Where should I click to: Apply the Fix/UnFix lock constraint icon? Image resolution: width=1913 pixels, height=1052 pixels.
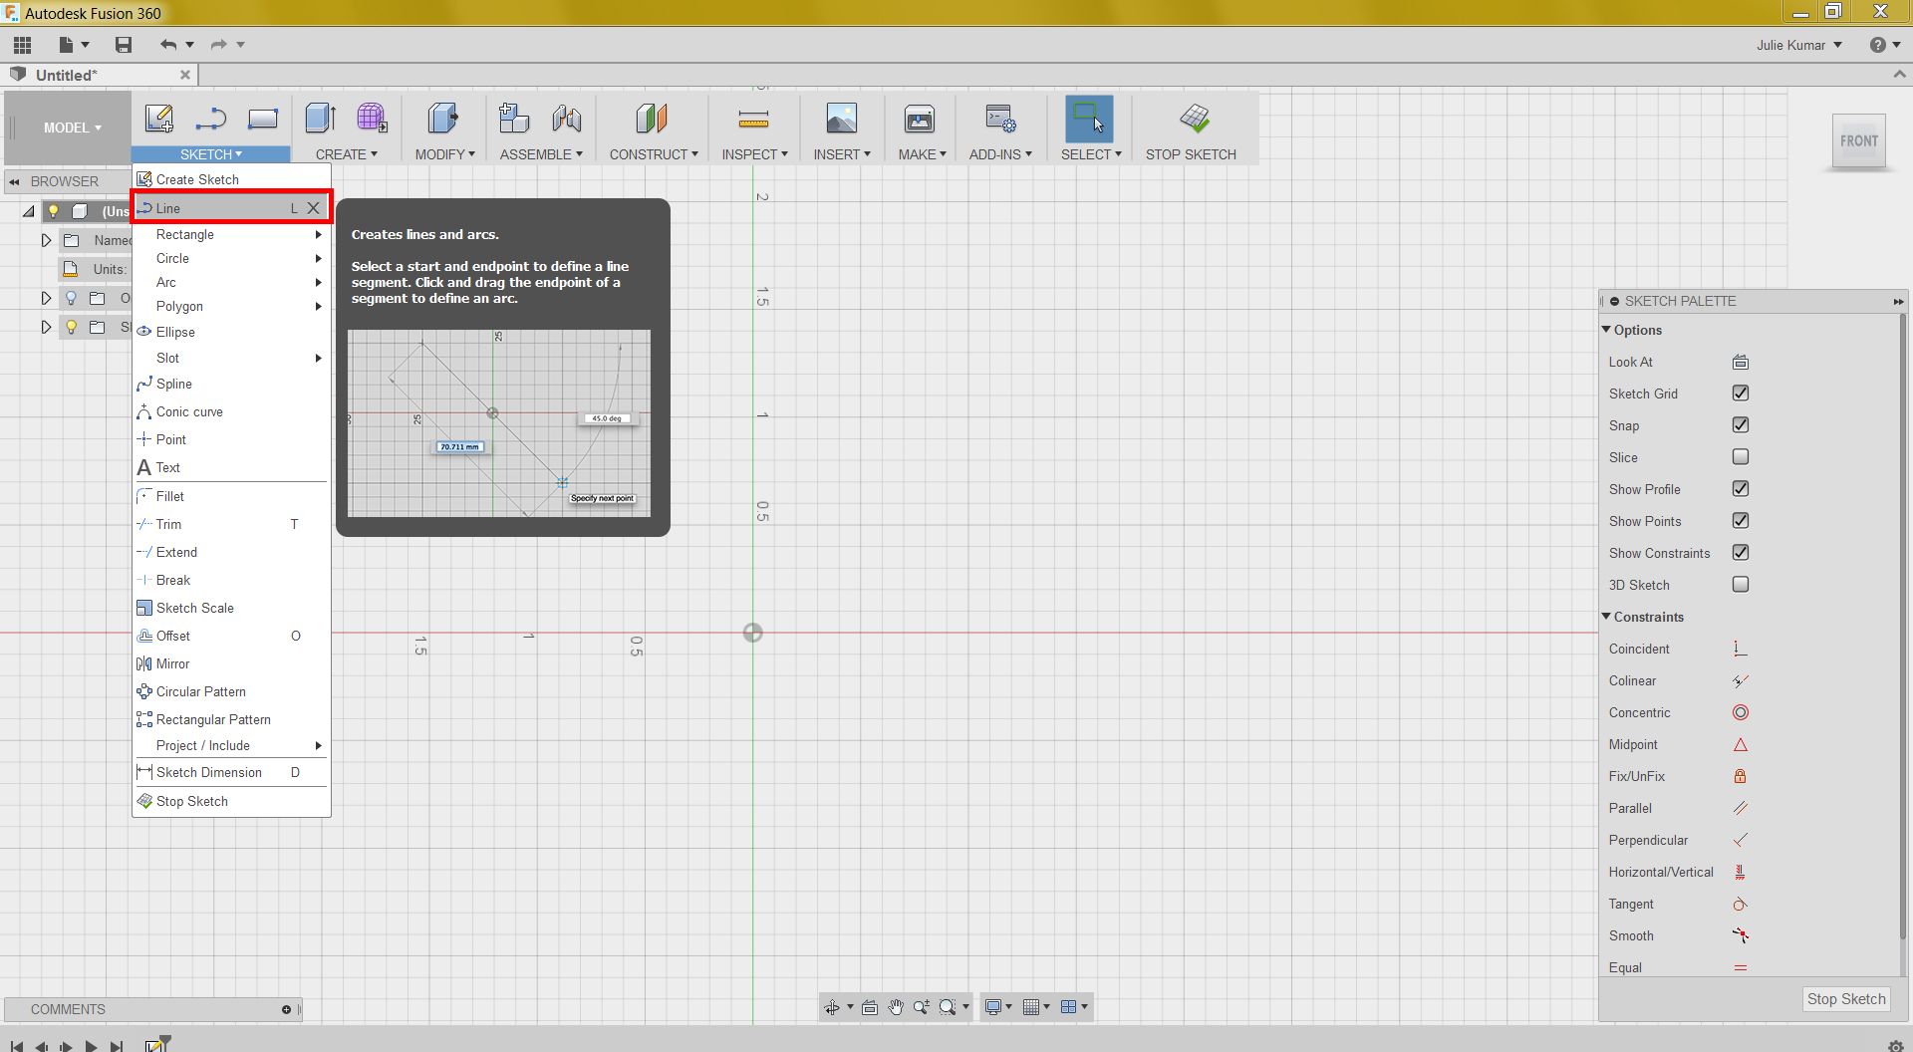click(1740, 776)
